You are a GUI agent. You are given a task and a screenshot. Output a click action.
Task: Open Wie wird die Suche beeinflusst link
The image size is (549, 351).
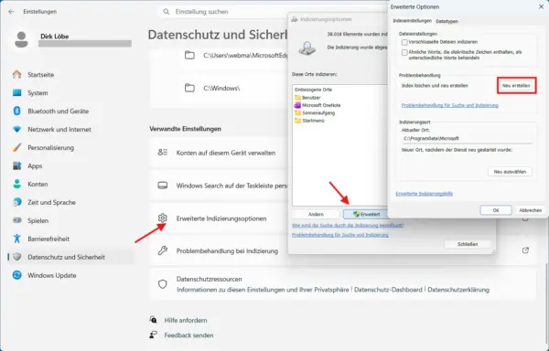(x=348, y=226)
